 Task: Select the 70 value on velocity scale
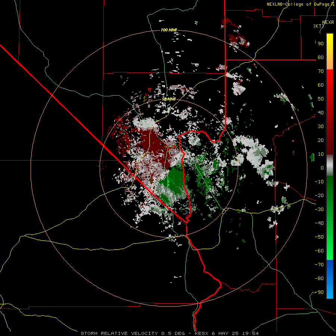click(321, 71)
